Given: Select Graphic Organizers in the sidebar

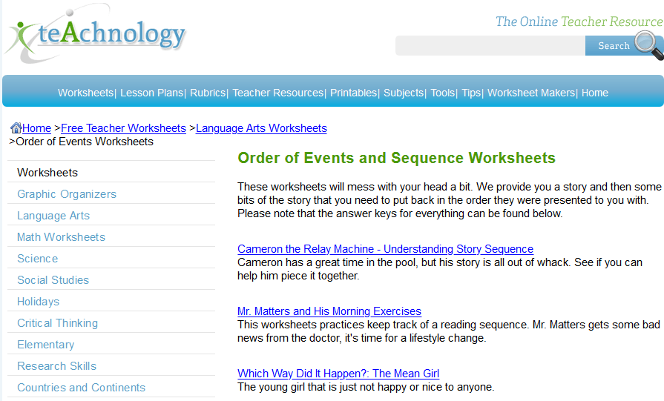Looking at the screenshot, I should click(67, 194).
